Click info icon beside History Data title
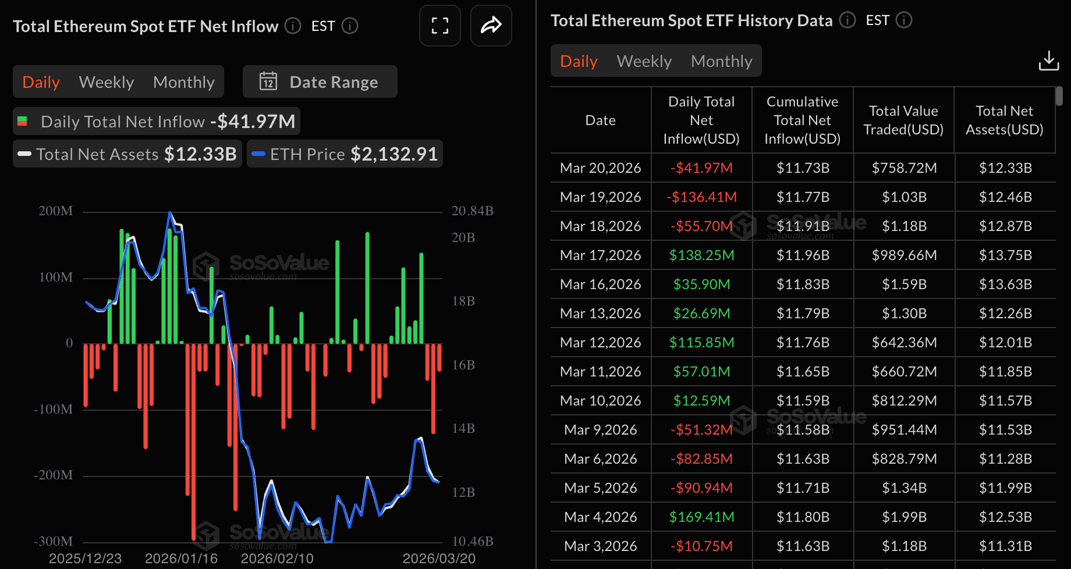Viewport: 1071px width, 569px height. point(847,20)
